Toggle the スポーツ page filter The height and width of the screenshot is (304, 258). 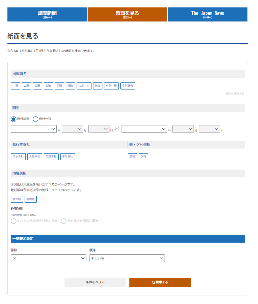coord(84,86)
